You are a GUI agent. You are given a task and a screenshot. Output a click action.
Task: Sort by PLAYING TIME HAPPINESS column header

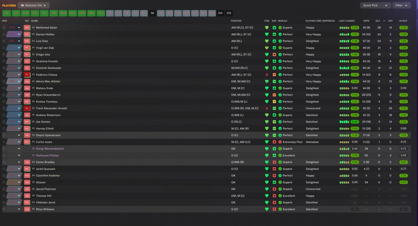click(320, 21)
